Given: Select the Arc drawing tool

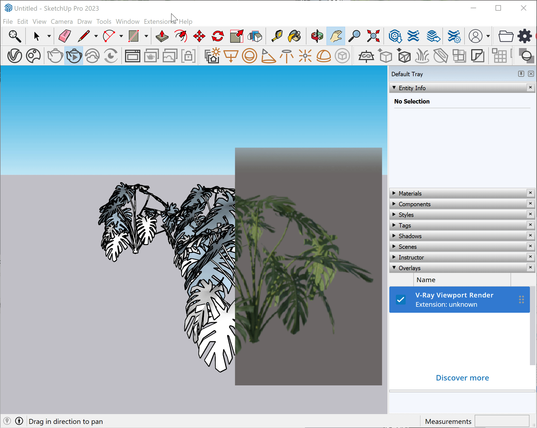Looking at the screenshot, I should pyautogui.click(x=109, y=36).
